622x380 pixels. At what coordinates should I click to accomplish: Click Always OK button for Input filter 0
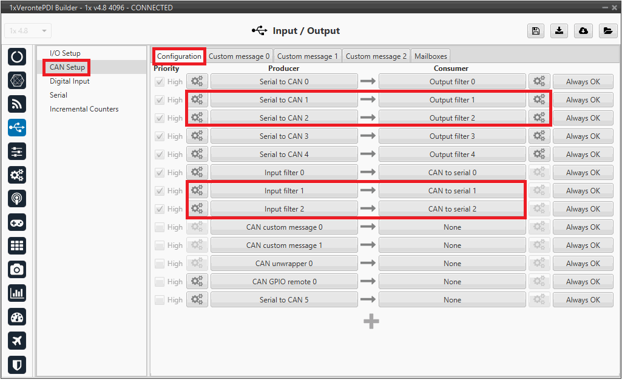click(583, 173)
